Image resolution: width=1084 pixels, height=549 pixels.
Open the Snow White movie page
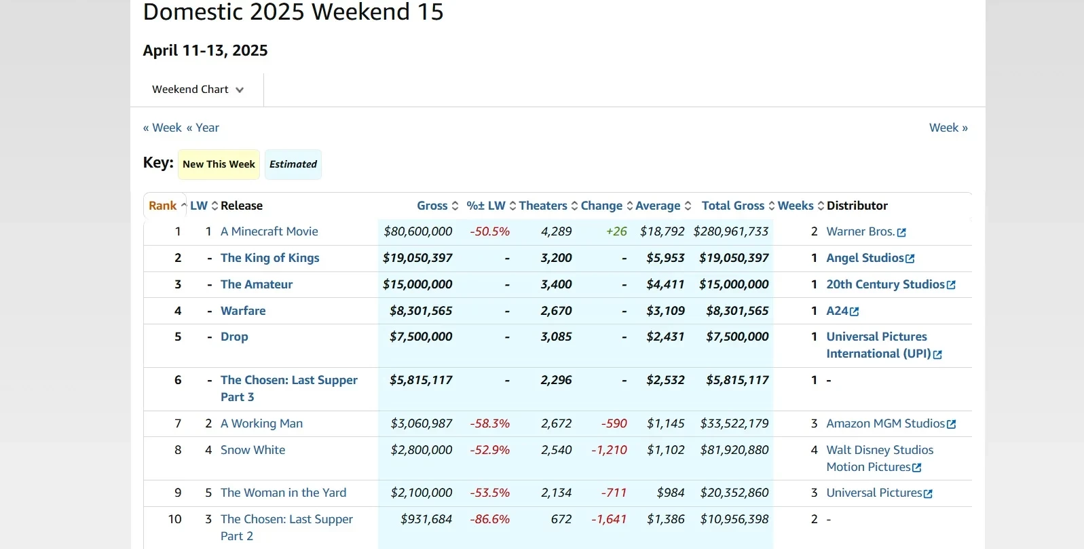[253, 450]
